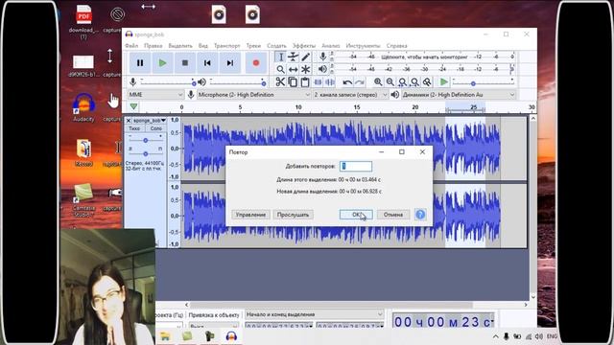Click the Redo arrow icon

pyautogui.click(x=360, y=82)
